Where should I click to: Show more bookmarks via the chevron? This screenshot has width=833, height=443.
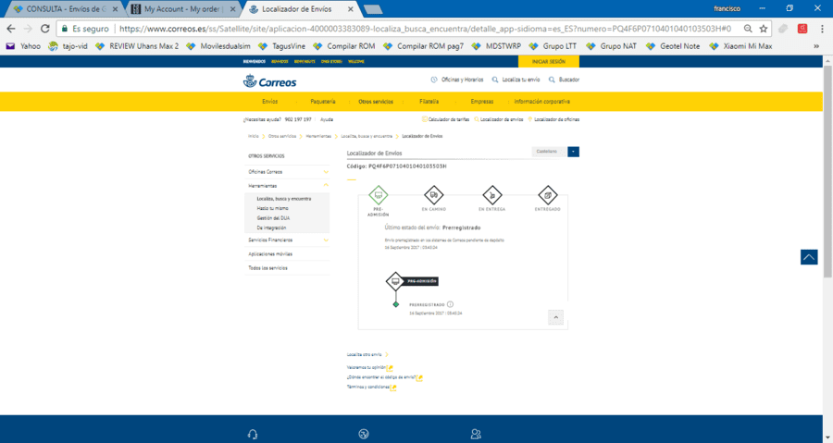pos(816,46)
